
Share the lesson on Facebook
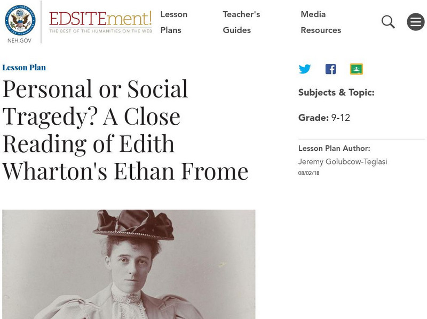pyautogui.click(x=330, y=69)
